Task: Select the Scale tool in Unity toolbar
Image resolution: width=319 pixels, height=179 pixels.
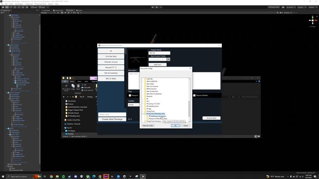Action: coord(15,7)
